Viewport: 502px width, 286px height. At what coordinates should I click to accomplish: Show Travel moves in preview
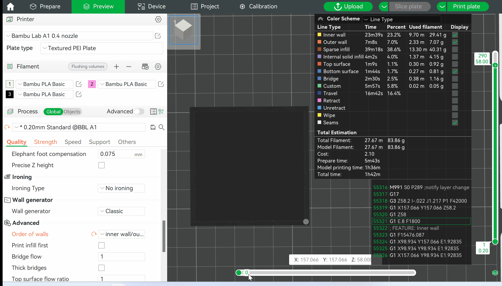455,93
